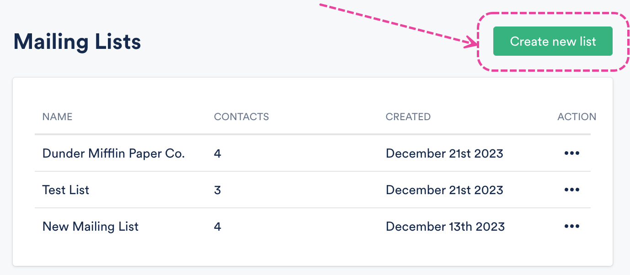The width and height of the screenshot is (630, 275).
Task: Sort by the CONTACTS column header
Action: click(241, 117)
